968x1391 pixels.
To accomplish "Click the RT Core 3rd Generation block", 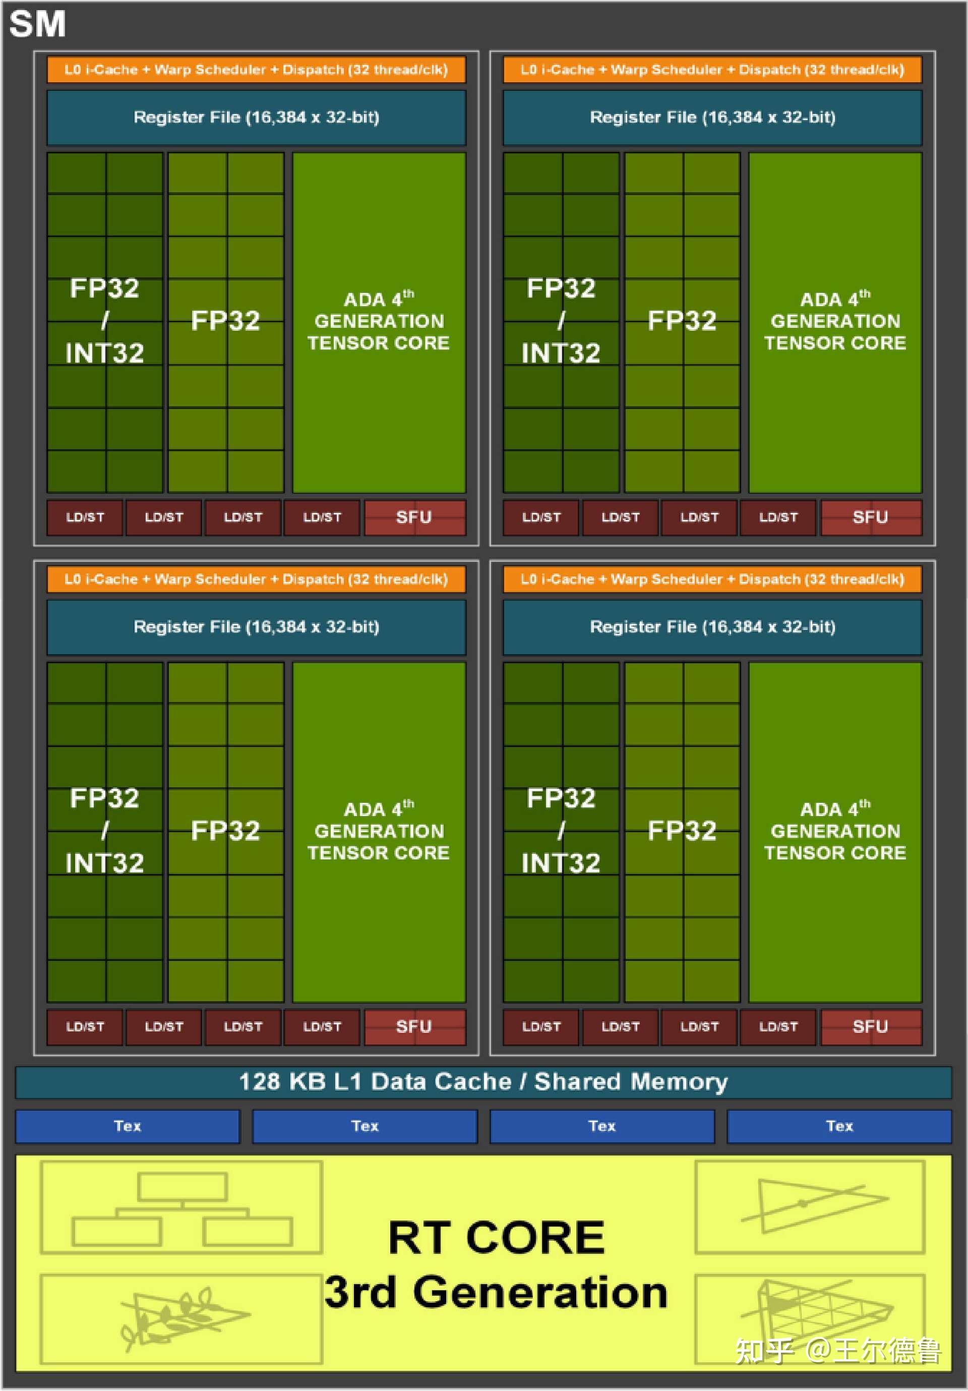I will point(484,1279).
